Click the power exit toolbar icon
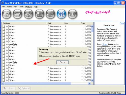Screen dimensions: 126x95 click(72, 14)
